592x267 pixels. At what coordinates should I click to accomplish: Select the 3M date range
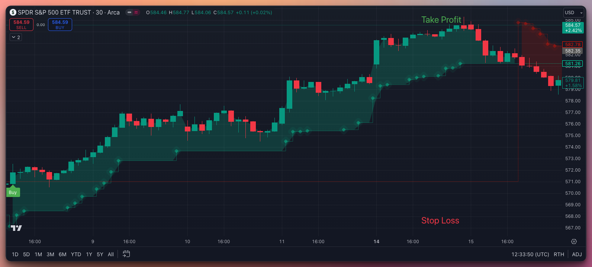point(51,254)
